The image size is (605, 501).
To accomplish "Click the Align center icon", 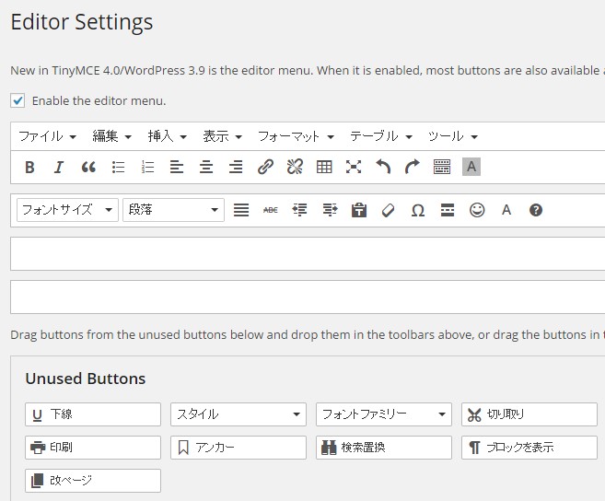I will click(206, 167).
